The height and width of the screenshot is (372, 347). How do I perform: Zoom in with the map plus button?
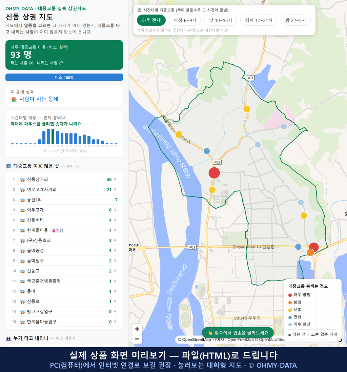pos(137,329)
